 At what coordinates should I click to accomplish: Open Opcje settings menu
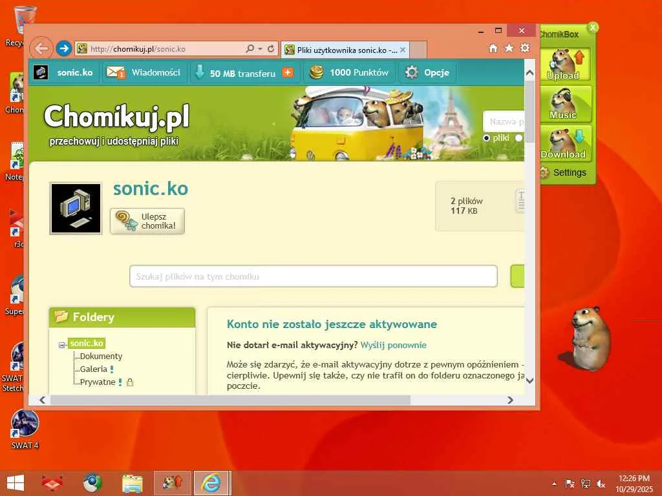click(x=427, y=72)
